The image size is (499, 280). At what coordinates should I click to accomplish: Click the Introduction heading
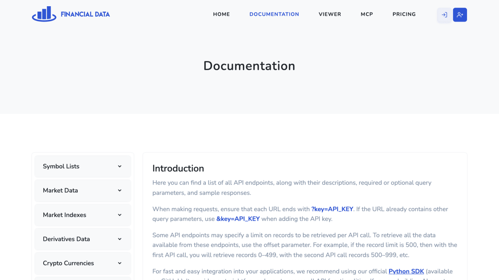(x=178, y=168)
